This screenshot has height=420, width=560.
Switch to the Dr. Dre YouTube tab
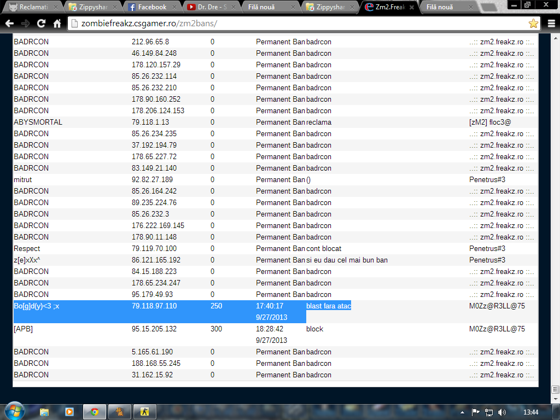(212, 7)
